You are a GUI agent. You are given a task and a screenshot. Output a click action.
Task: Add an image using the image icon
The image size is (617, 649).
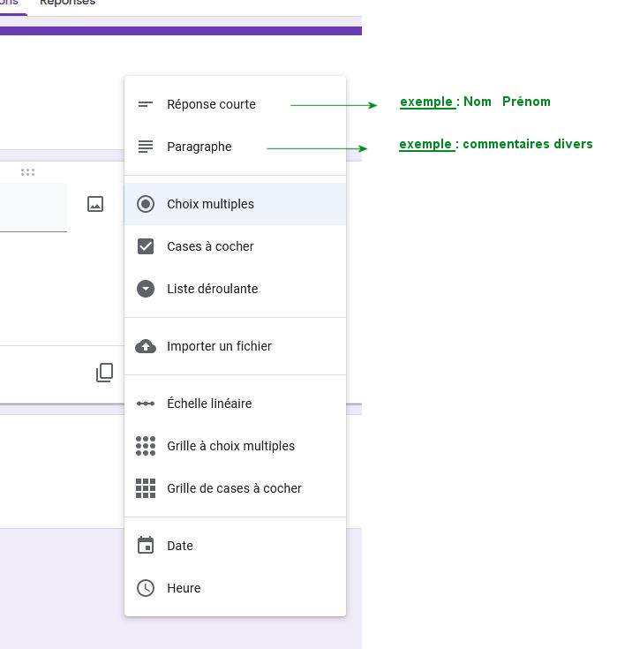(95, 204)
